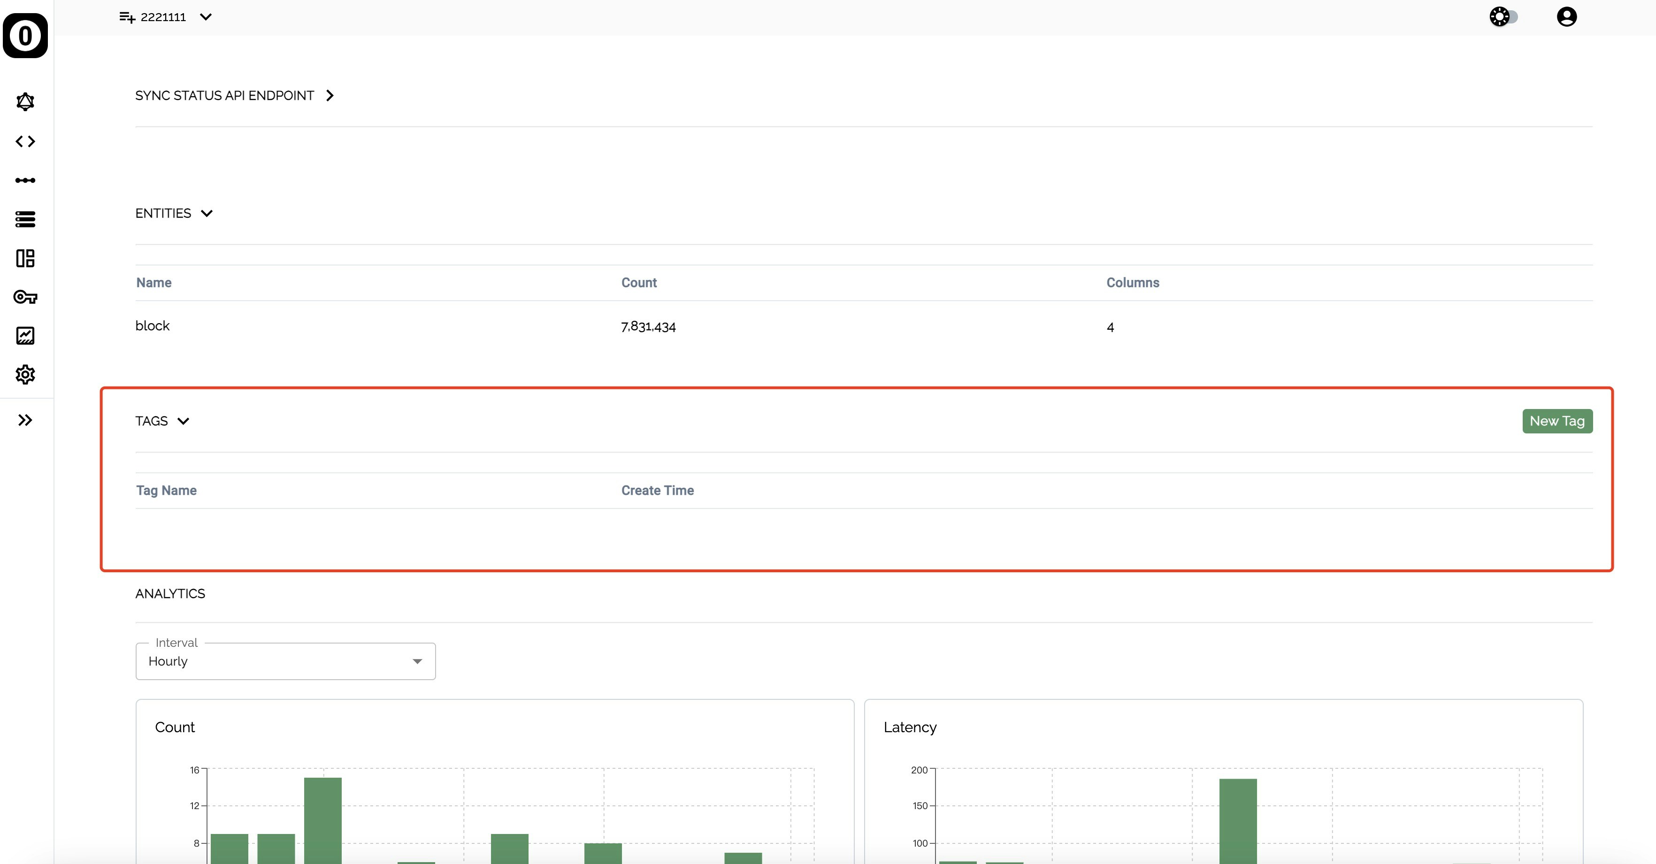This screenshot has width=1656, height=864.
Task: Click the Latency chart title
Action: tap(910, 728)
